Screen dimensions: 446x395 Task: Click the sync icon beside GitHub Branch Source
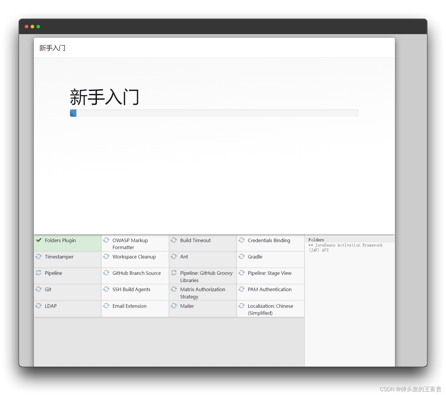[x=106, y=273]
